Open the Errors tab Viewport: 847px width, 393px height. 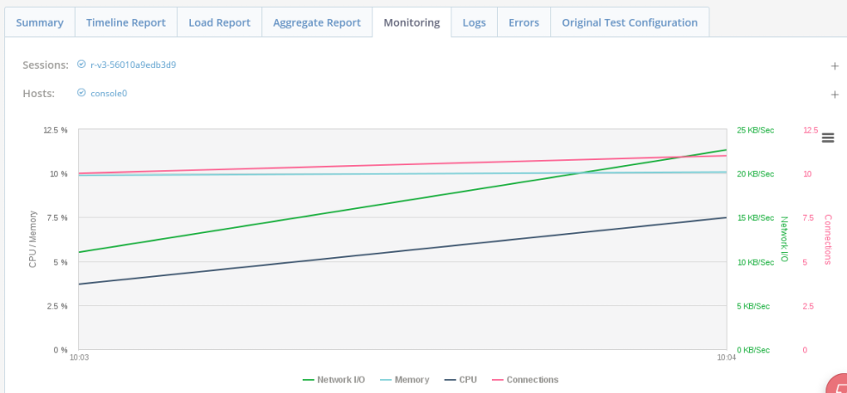click(x=524, y=22)
